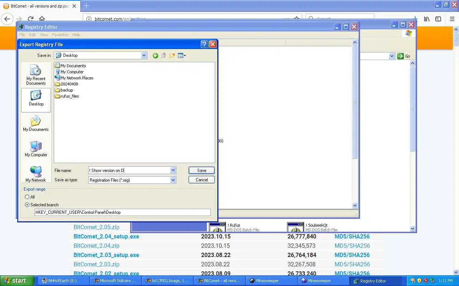Switch to Microsoft Solitaire taskbar item
The width and height of the screenshot is (459, 286).
pyautogui.click(x=115, y=281)
